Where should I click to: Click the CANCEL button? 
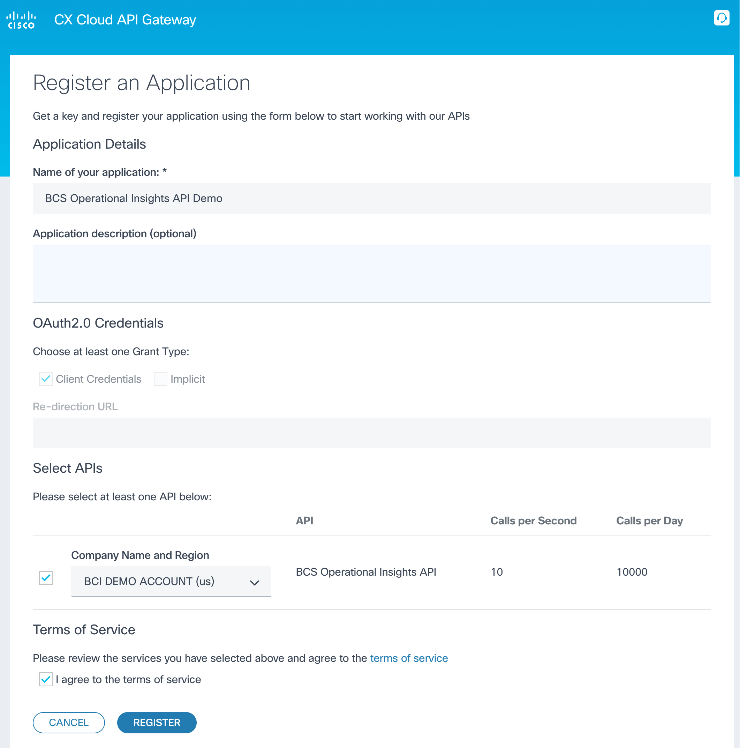(x=69, y=722)
